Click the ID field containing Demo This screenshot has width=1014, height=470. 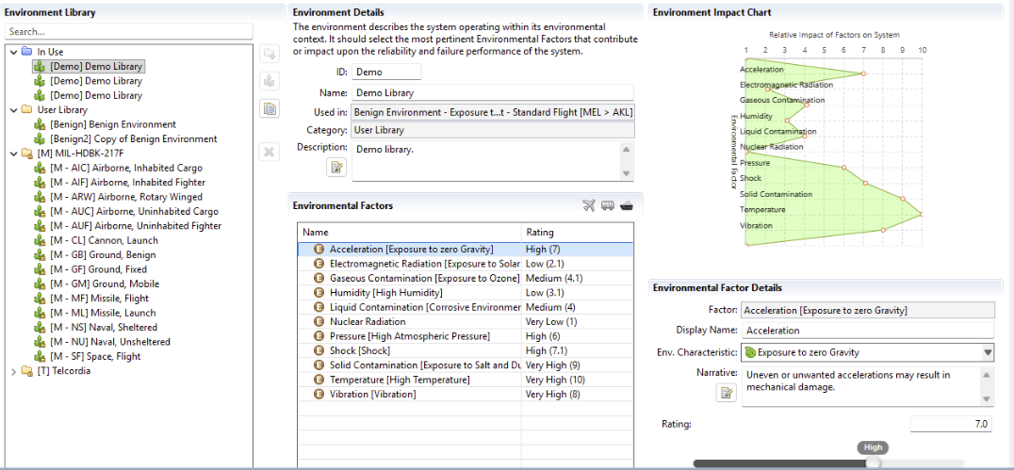pos(386,72)
